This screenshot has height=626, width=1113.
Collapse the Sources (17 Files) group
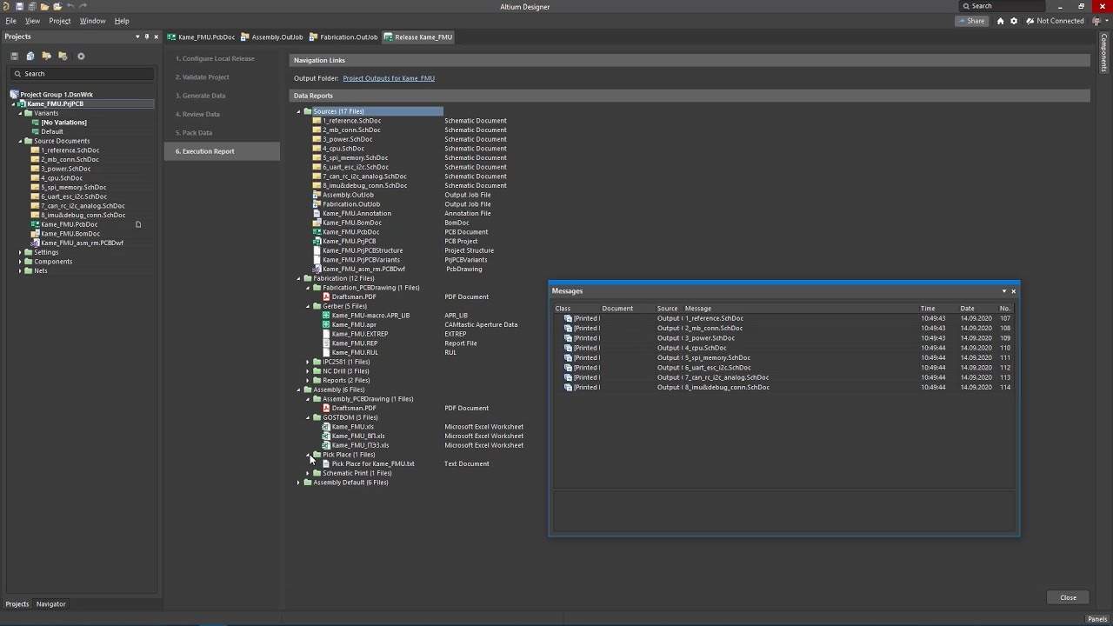click(x=298, y=111)
